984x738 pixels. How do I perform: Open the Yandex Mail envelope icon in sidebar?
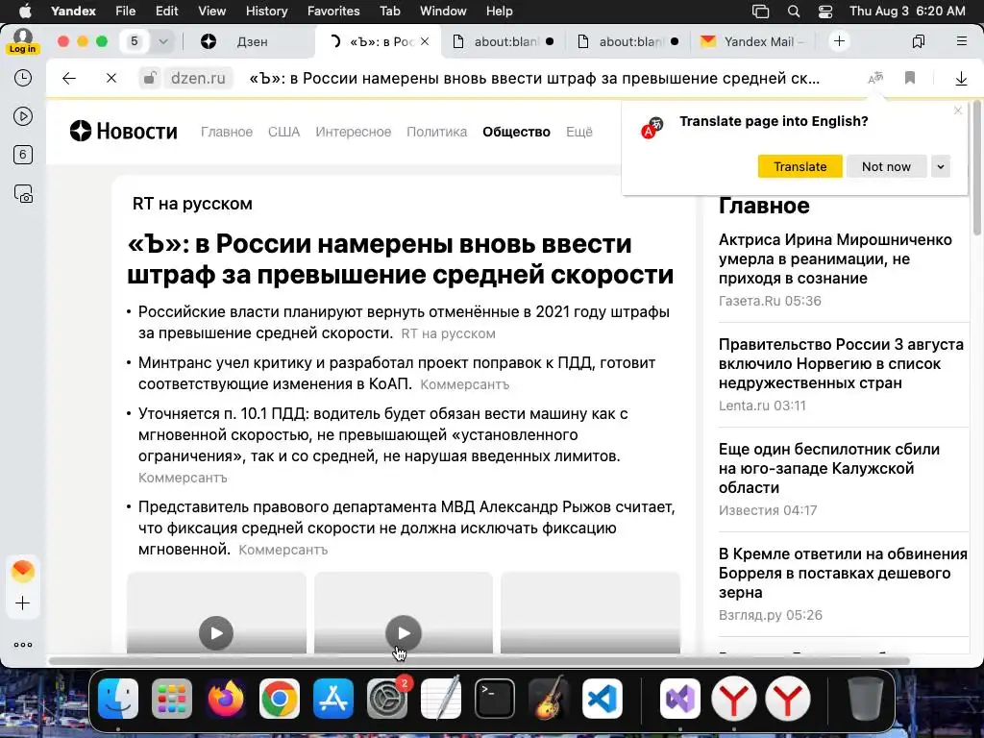[23, 571]
